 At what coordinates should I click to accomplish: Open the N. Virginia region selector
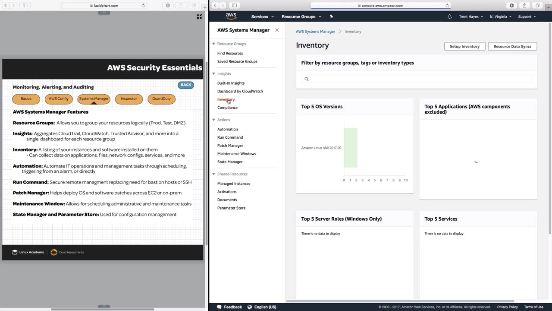click(500, 16)
